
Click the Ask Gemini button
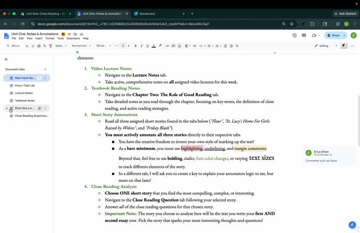345,14
